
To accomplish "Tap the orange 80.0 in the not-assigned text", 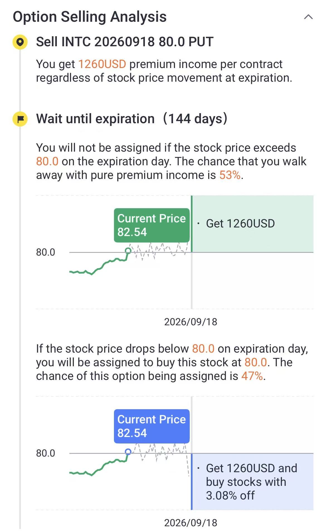I will [x=47, y=161].
